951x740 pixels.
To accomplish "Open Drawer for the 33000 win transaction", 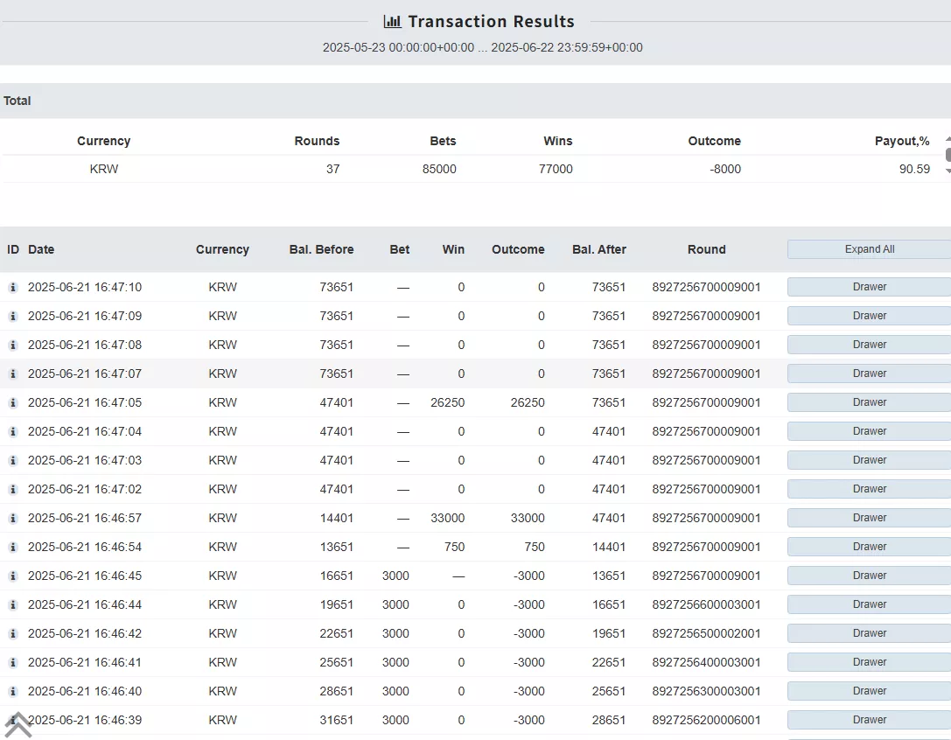I will 869,518.
